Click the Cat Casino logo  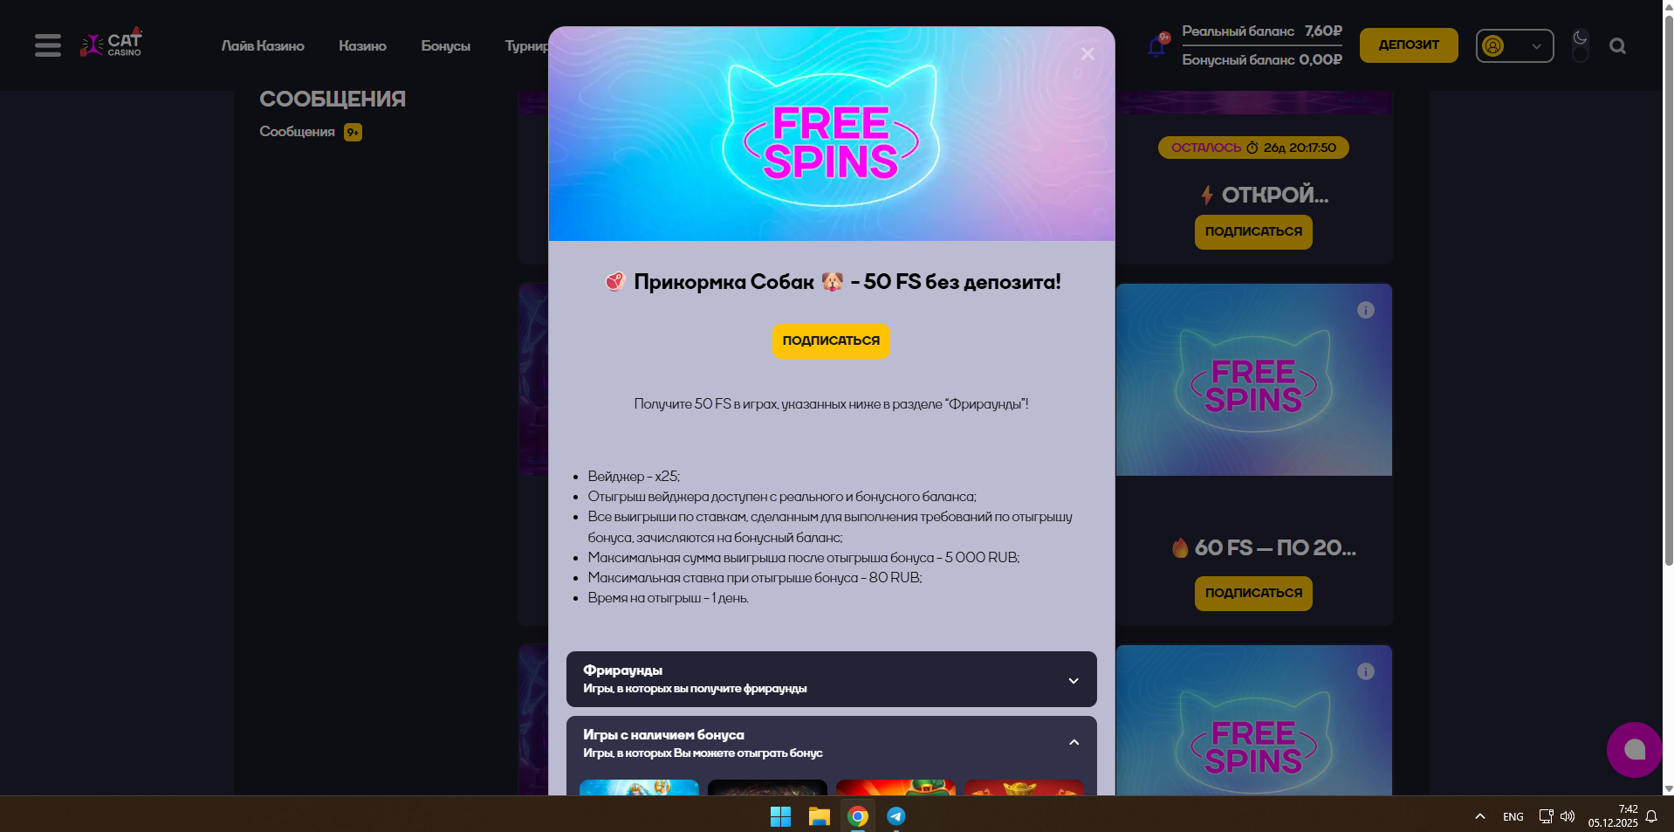[111, 43]
